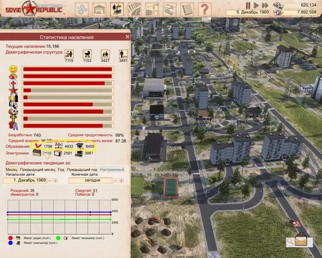Click the food supply icon
Viewport: 322px width, 258px height.
tap(13, 76)
